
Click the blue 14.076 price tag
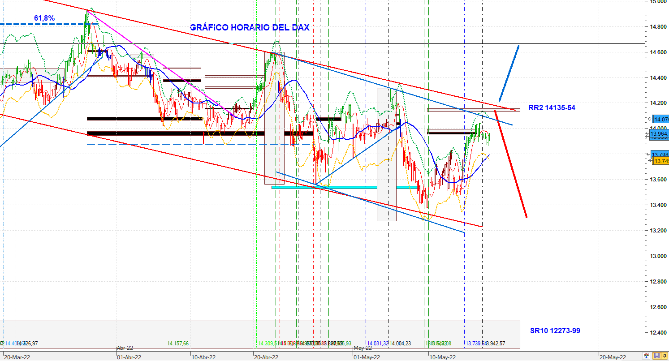point(661,120)
